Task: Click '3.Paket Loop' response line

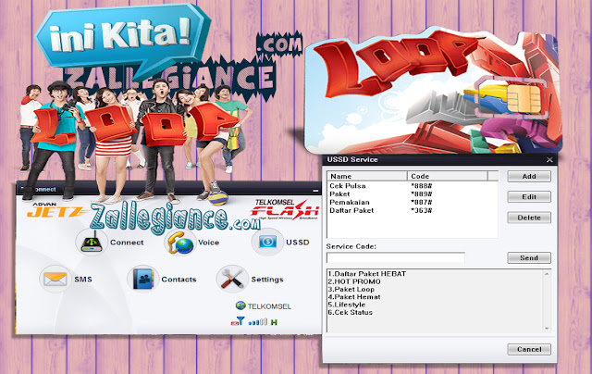Action: point(351,290)
